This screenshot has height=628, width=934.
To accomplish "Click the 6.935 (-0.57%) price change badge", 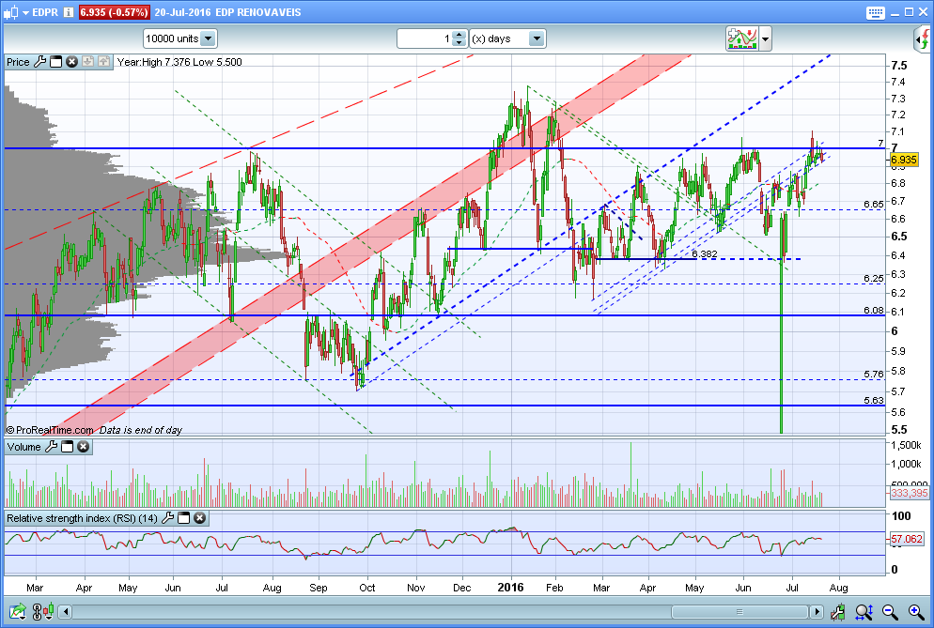I will [113, 12].
